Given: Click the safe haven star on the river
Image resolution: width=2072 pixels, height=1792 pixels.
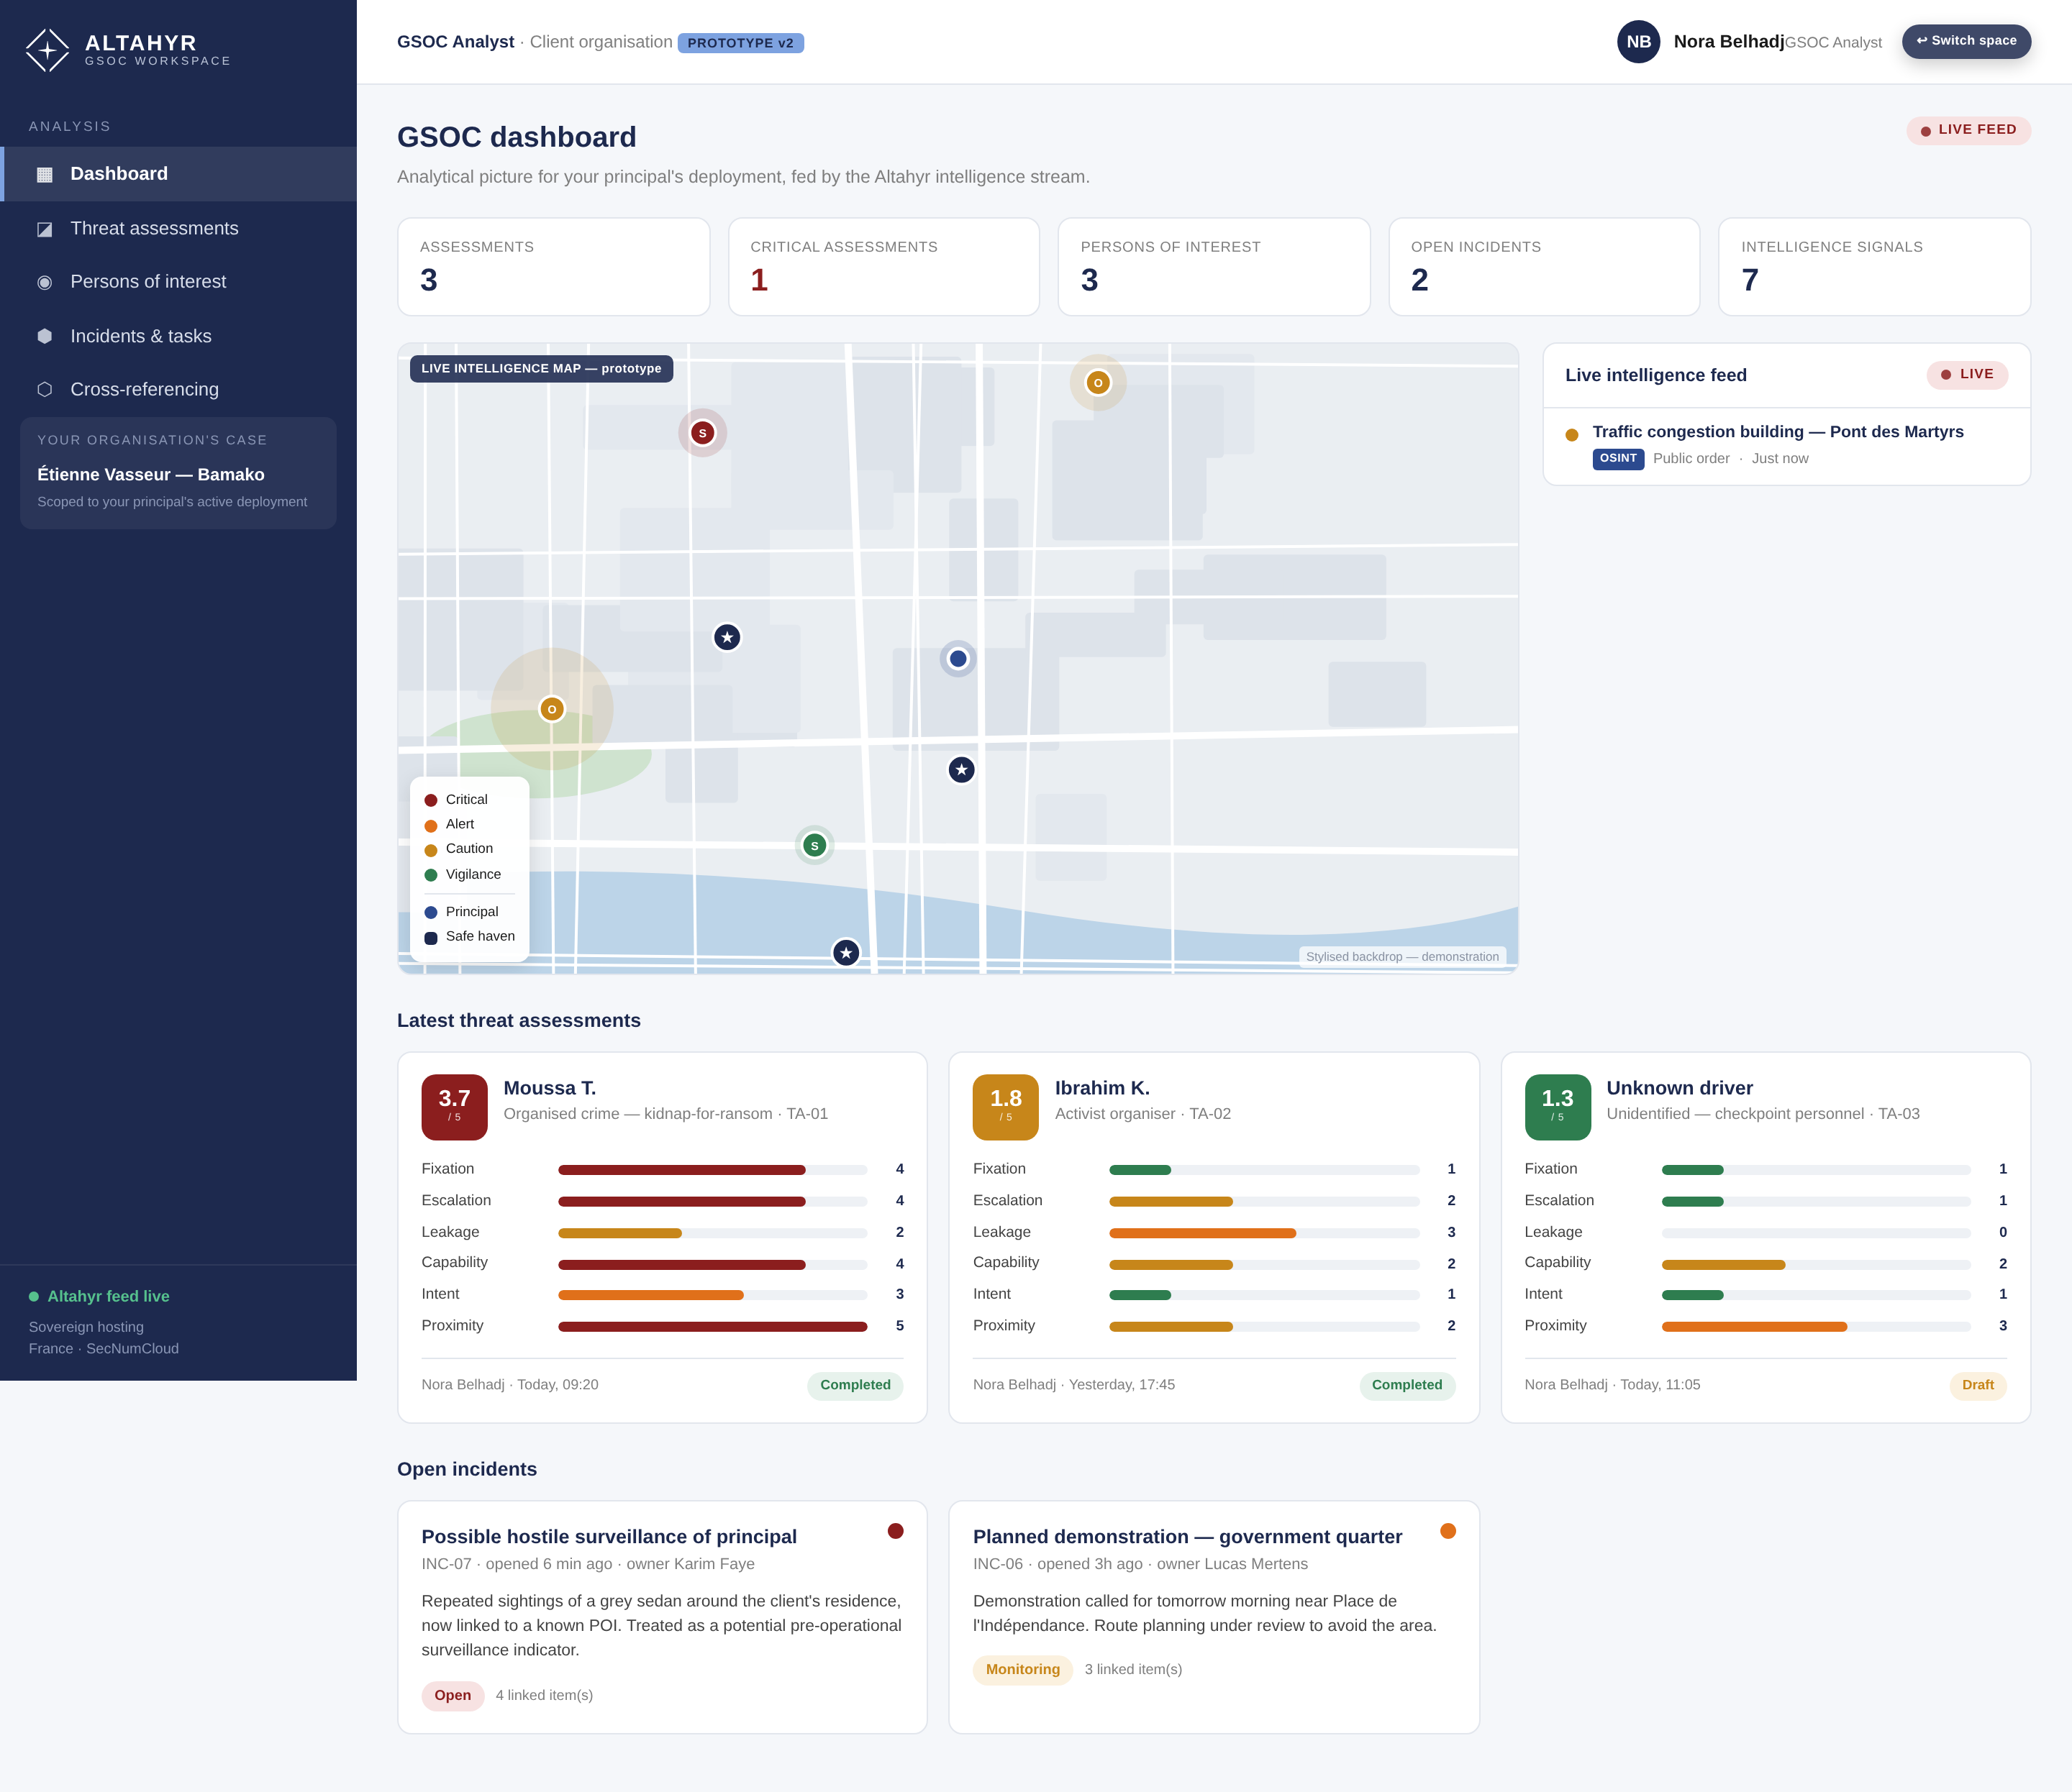Looking at the screenshot, I should [x=845, y=952].
